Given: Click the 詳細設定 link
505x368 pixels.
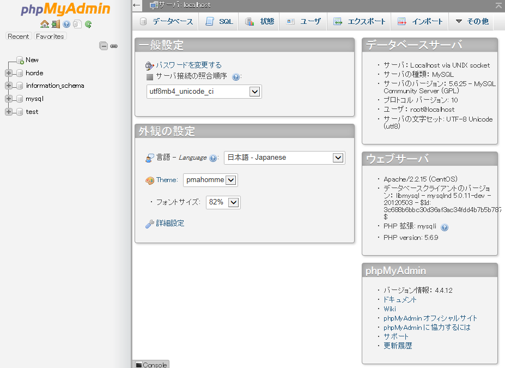Looking at the screenshot, I should click(x=170, y=223).
